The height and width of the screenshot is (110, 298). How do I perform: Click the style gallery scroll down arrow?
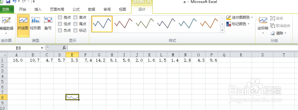222,24
